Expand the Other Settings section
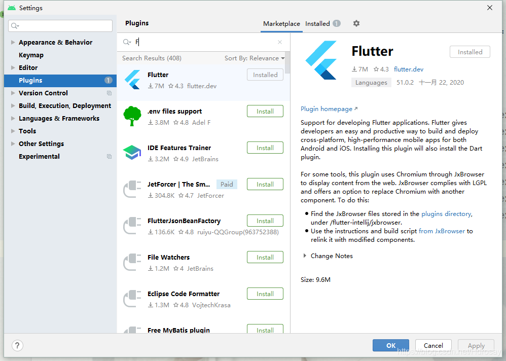The image size is (506, 361). click(13, 143)
